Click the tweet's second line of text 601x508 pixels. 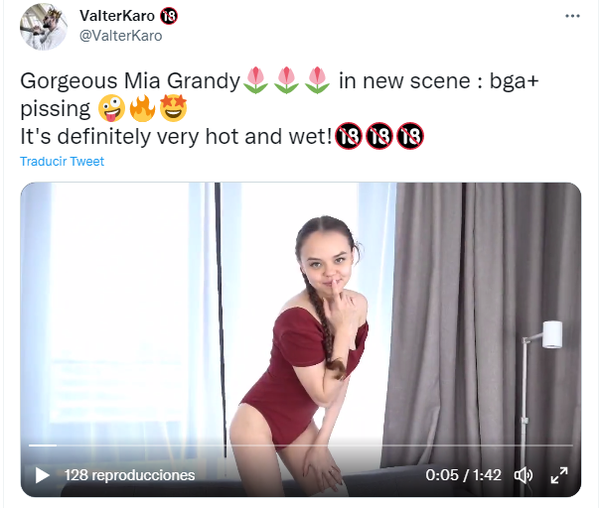[x=176, y=136]
